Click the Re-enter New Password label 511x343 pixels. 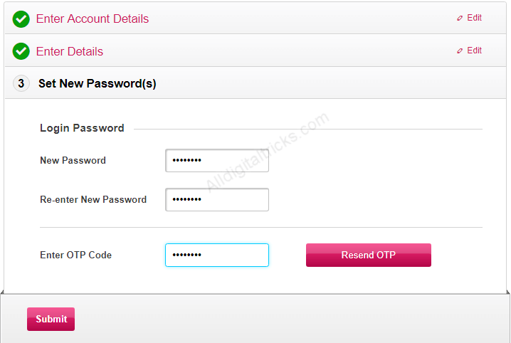click(x=93, y=200)
